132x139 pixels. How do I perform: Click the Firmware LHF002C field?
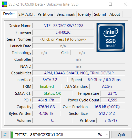[x=63, y=32]
